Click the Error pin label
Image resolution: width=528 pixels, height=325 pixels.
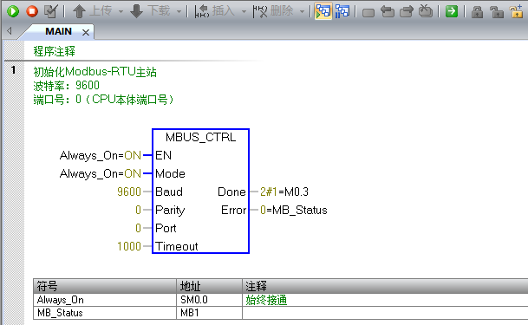pyautogui.click(x=234, y=210)
